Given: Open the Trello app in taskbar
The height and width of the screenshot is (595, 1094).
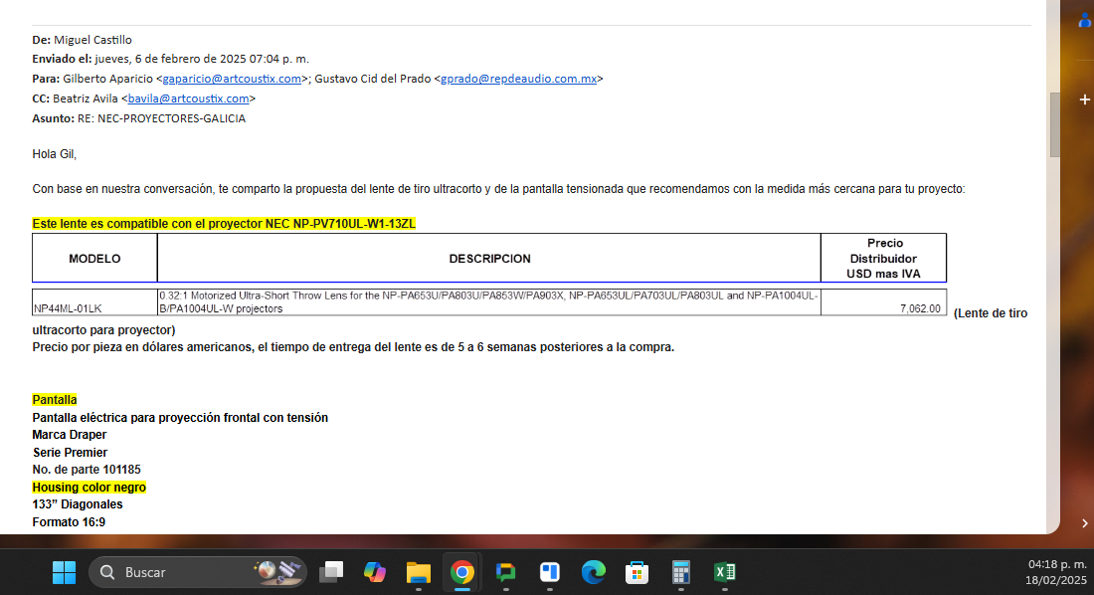Looking at the screenshot, I should point(550,573).
